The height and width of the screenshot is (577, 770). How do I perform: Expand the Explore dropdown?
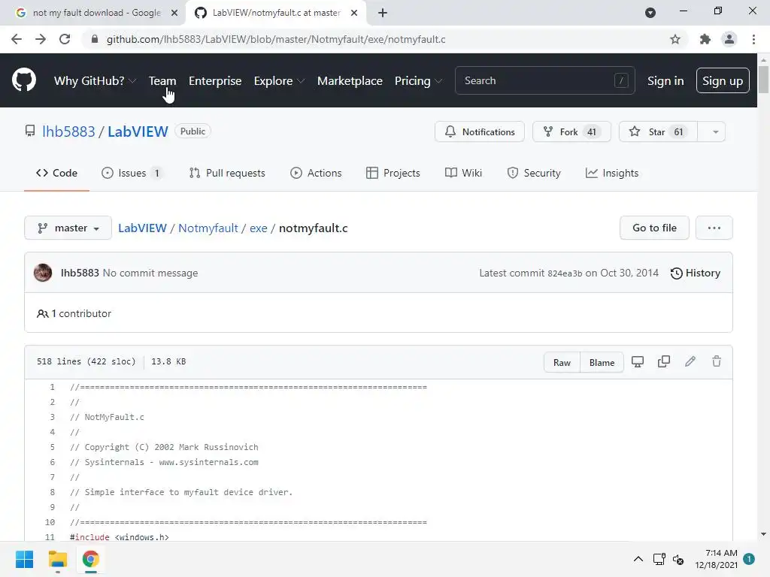pos(279,81)
